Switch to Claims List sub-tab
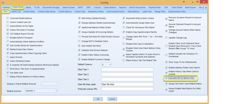 pyautogui.click(x=16, y=11)
